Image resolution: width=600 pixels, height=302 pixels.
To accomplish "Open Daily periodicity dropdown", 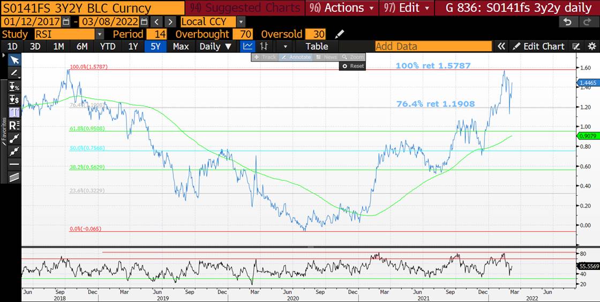I will click(x=215, y=47).
